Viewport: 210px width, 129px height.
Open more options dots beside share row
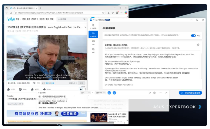[85, 89]
